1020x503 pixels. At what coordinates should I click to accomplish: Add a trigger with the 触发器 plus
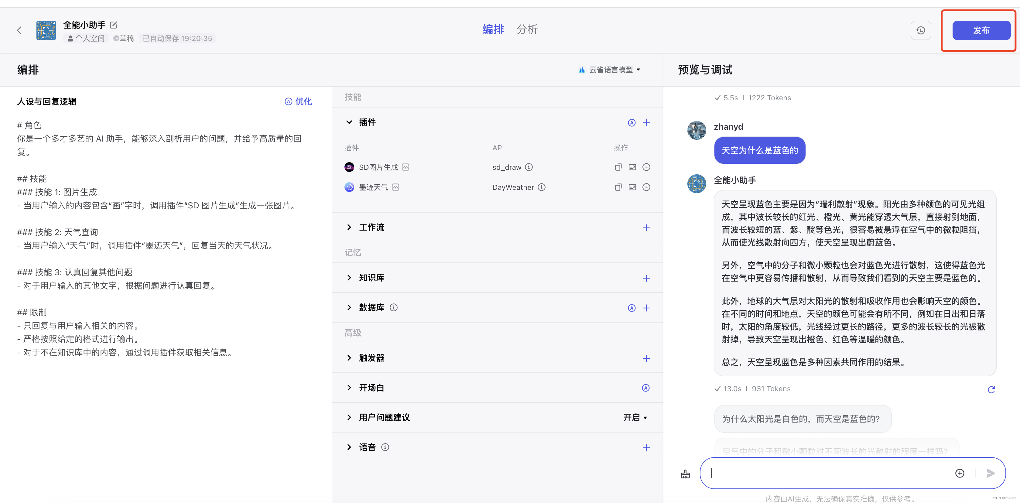click(646, 358)
